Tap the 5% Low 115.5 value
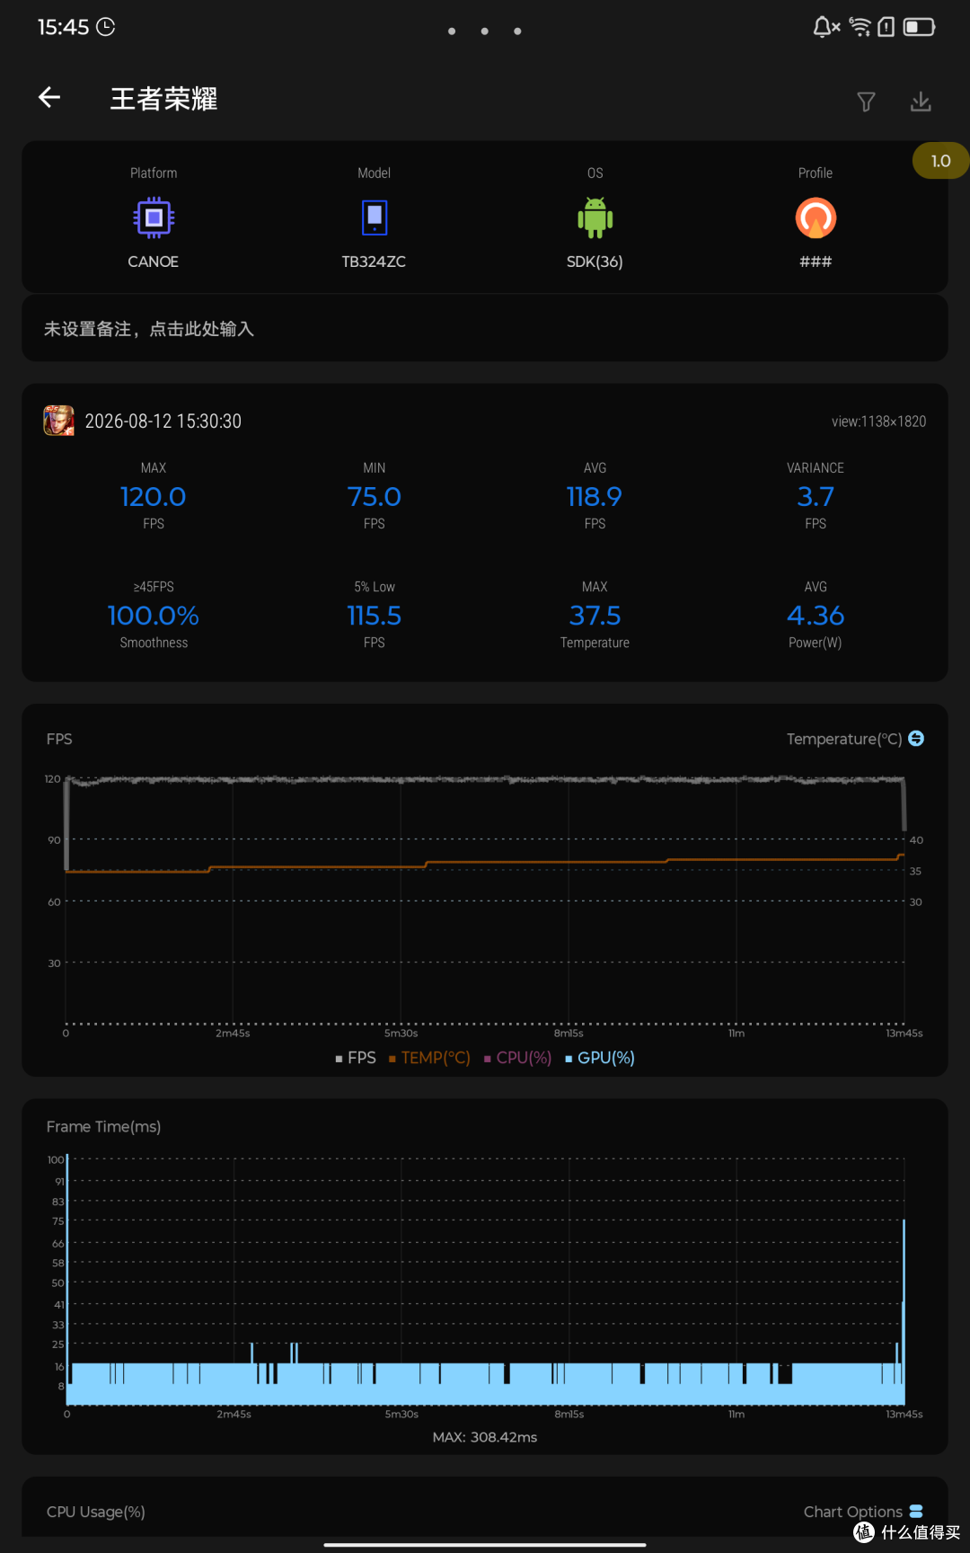The width and height of the screenshot is (970, 1553). point(375,616)
